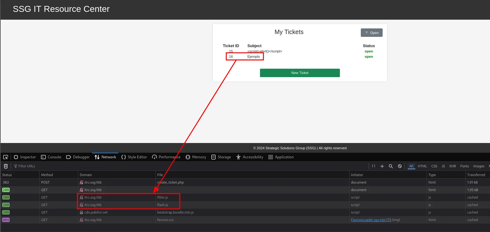Filter requests by XHR type
The width and height of the screenshot is (490, 232).
point(453,166)
